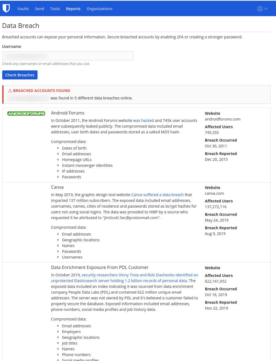The height and width of the screenshot is (361, 276).
Task: Select 'Phone numbers' list item
Action: 76,355
